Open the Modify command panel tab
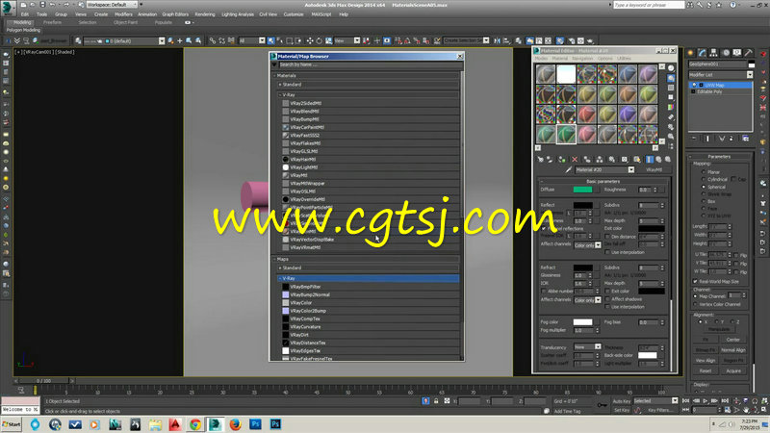The image size is (770, 433). pos(703,53)
